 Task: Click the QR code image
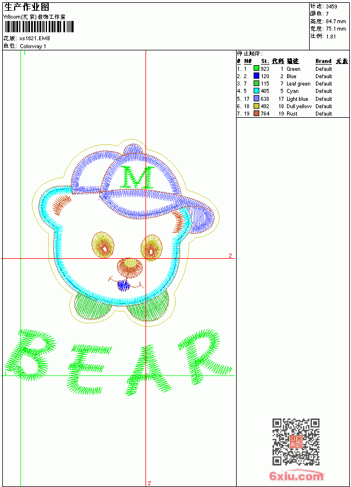tap(296, 442)
